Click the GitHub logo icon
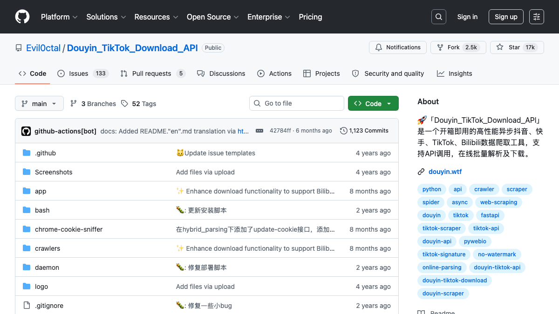The width and height of the screenshot is (559, 314). coord(22,17)
